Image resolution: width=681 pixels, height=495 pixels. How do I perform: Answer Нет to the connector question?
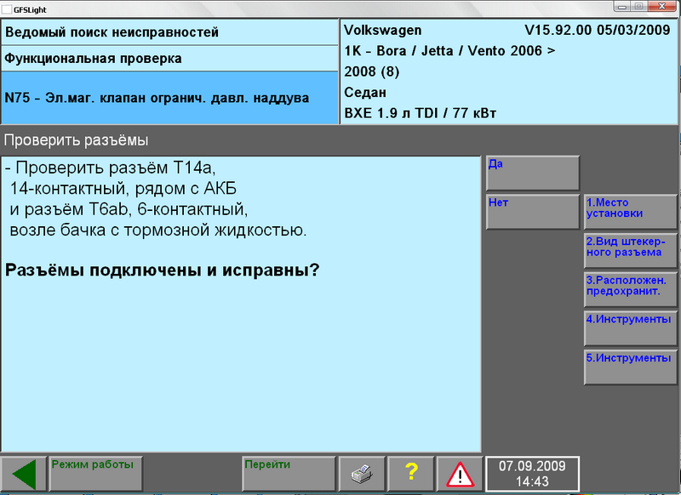tap(533, 212)
